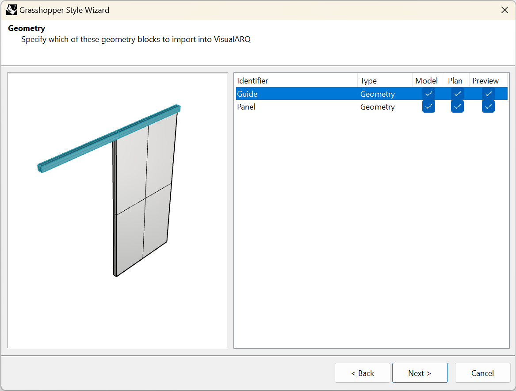Click the Model column header
Viewport: 516px width, 391px height.
[428, 80]
